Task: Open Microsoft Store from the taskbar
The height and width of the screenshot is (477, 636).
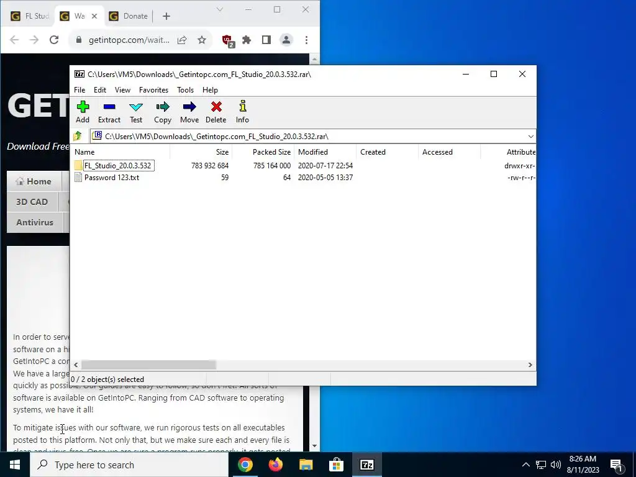Action: coord(336,465)
